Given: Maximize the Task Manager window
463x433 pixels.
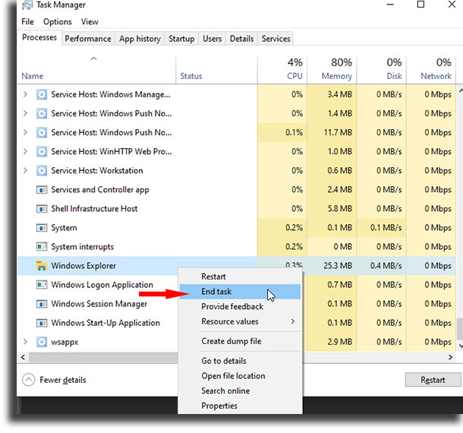Looking at the screenshot, I should 420,5.
